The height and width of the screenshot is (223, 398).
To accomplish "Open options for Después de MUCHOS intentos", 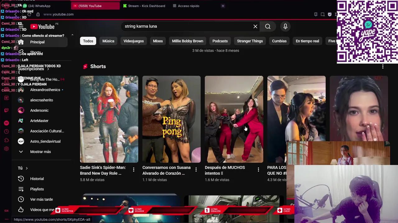I will [x=258, y=169].
